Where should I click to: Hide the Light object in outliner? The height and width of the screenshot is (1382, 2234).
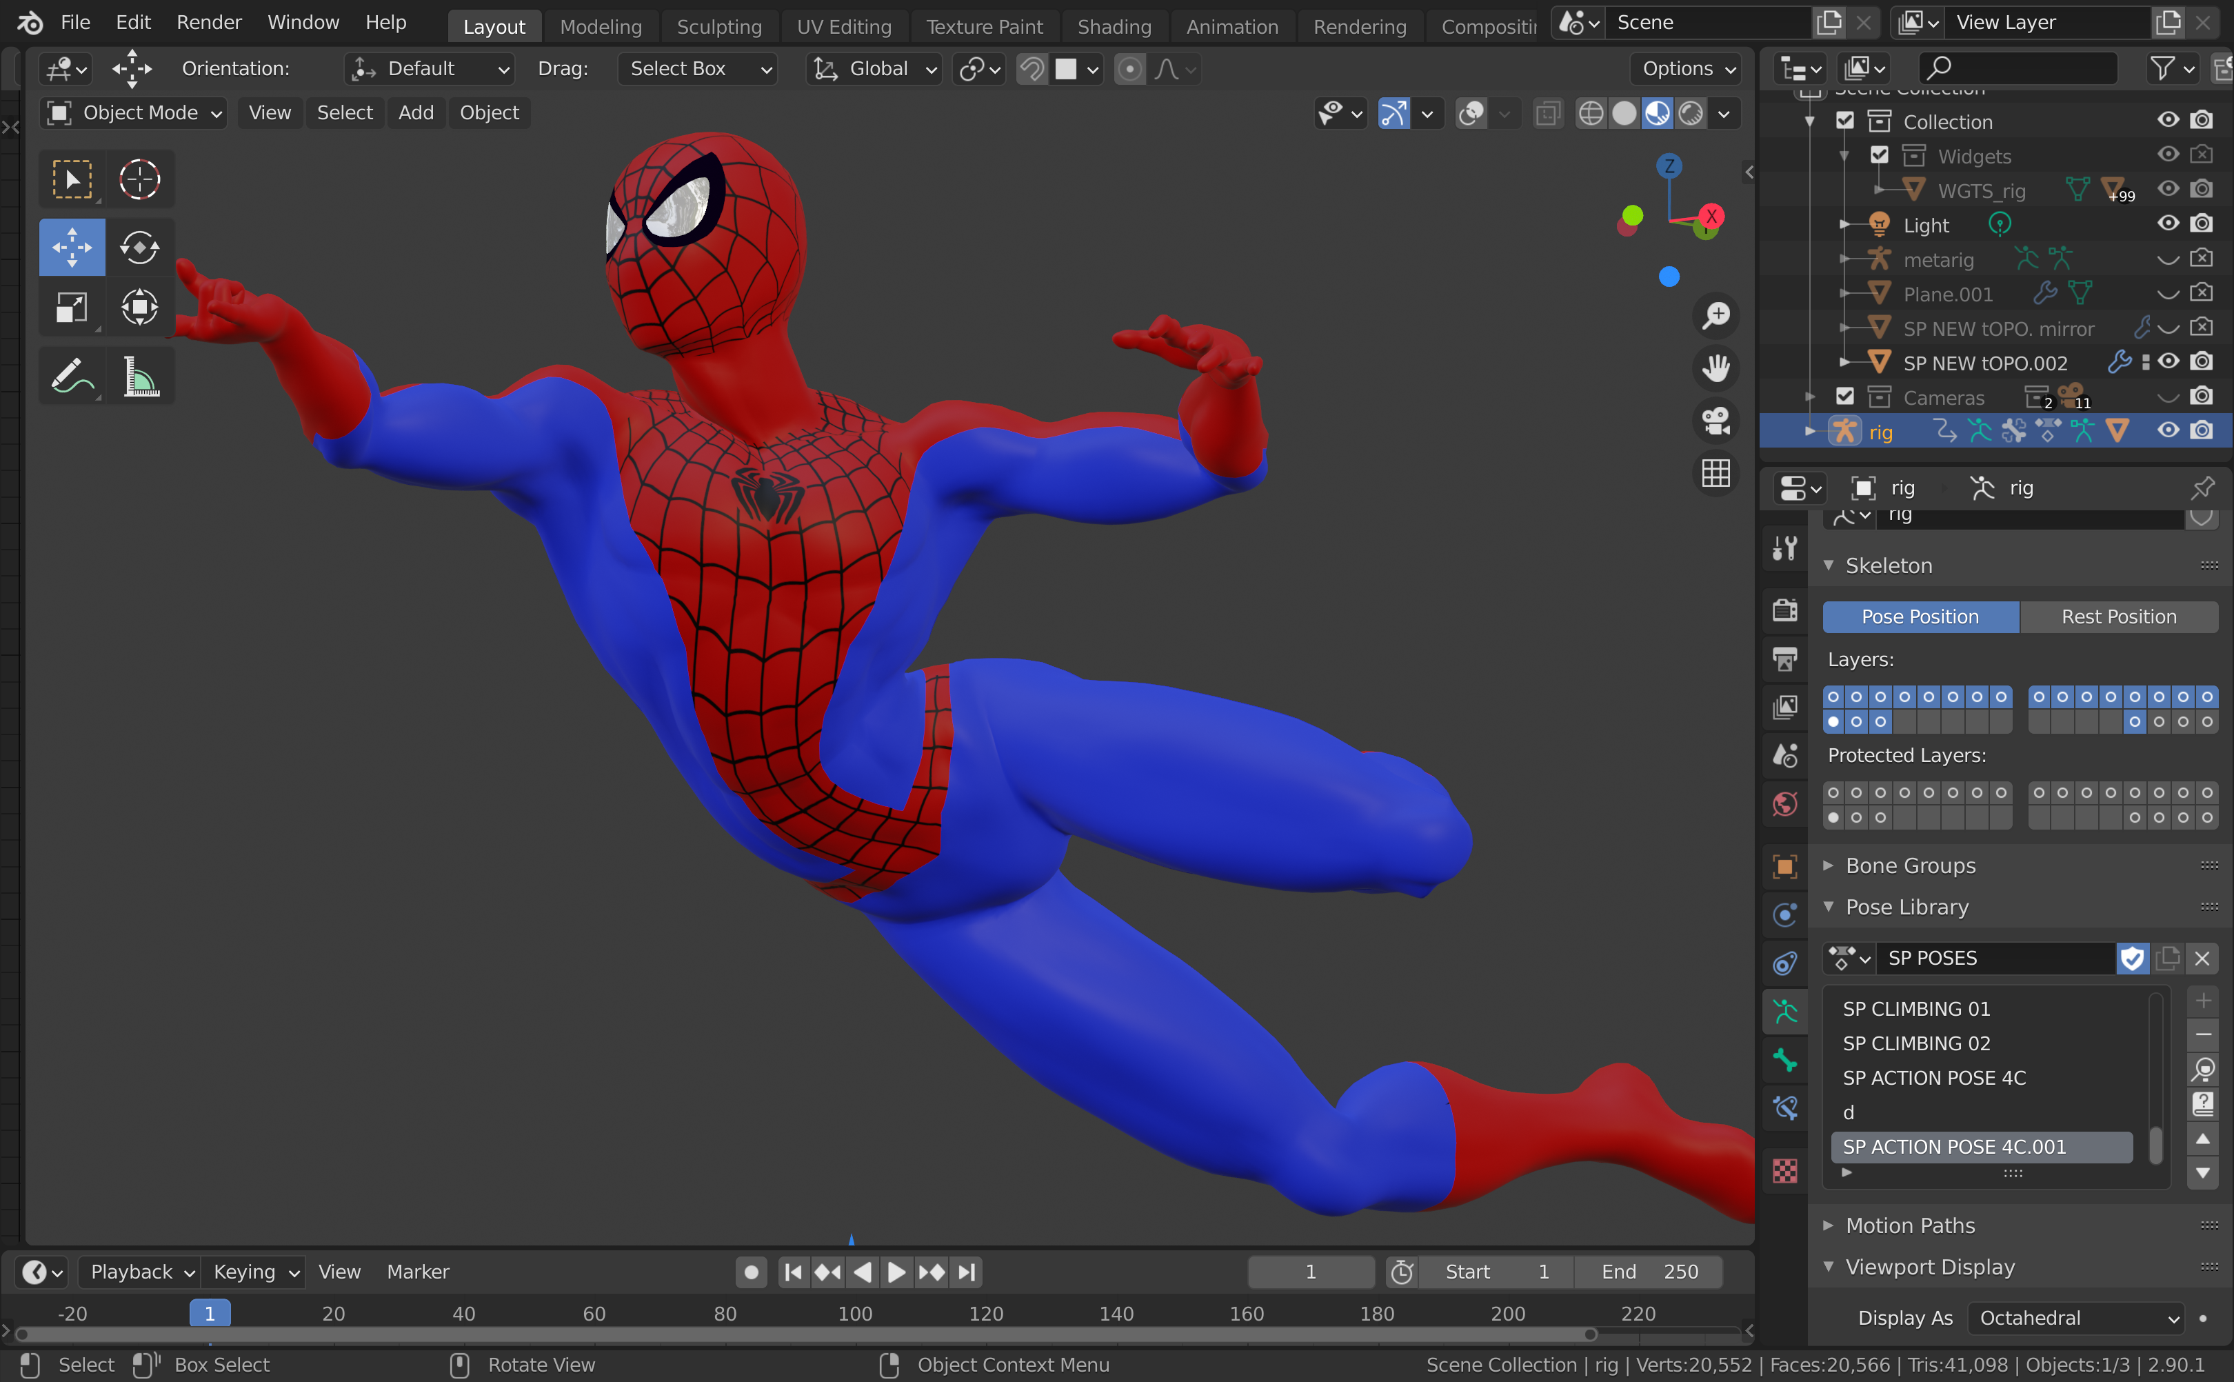[2167, 224]
